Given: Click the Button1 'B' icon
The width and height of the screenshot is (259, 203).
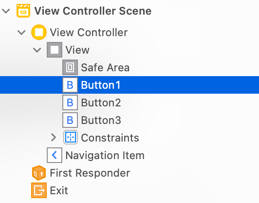Looking at the screenshot, I should [x=70, y=85].
